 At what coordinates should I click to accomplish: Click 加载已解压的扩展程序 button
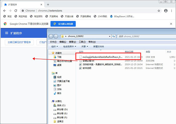coord(20,43)
